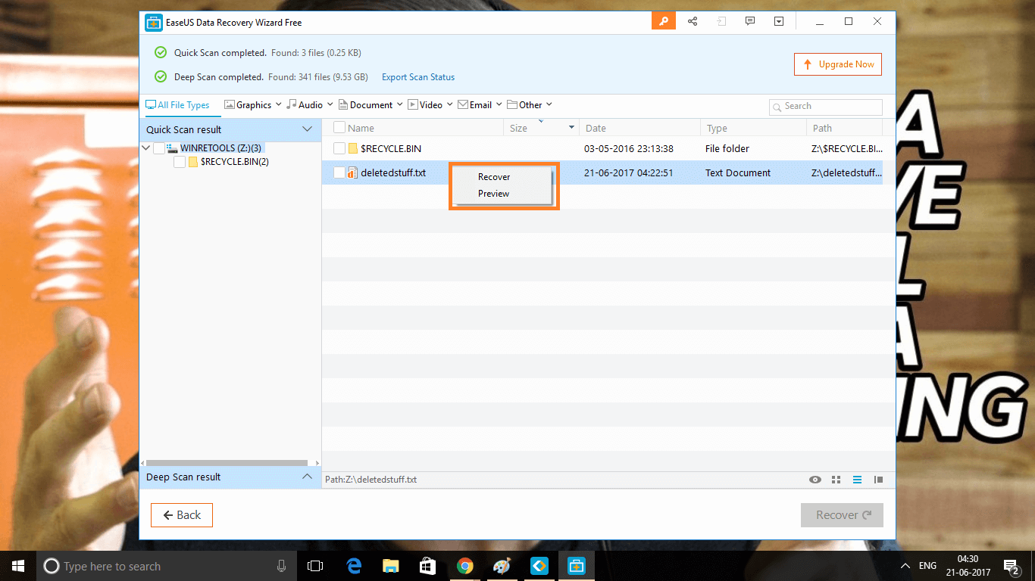Open File Explorer from the taskbar

click(391, 566)
